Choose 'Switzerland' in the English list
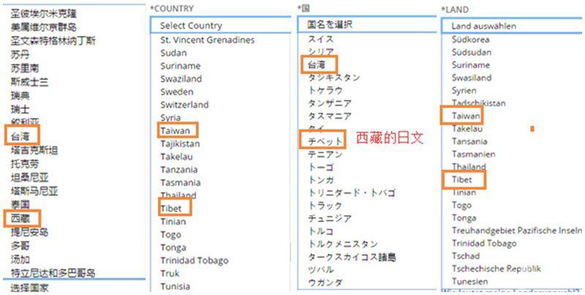The height and width of the screenshot is (295, 585). [x=183, y=104]
